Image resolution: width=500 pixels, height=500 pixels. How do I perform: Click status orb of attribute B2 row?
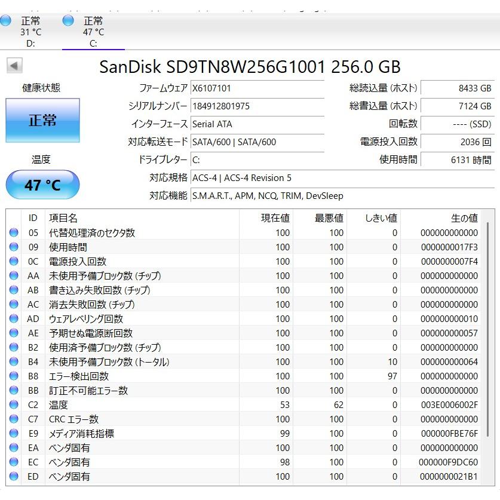pos(14,347)
